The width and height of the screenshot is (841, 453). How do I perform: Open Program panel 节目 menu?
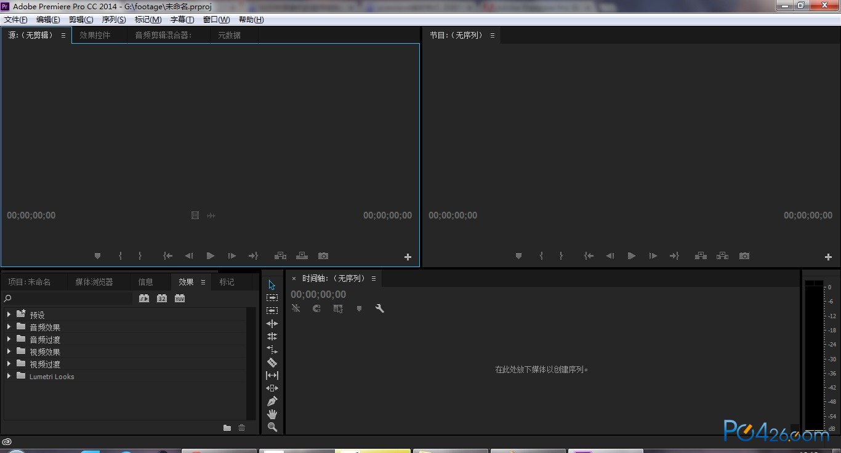(493, 35)
